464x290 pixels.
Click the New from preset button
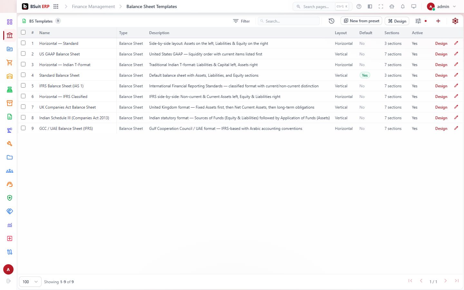pos(361,21)
